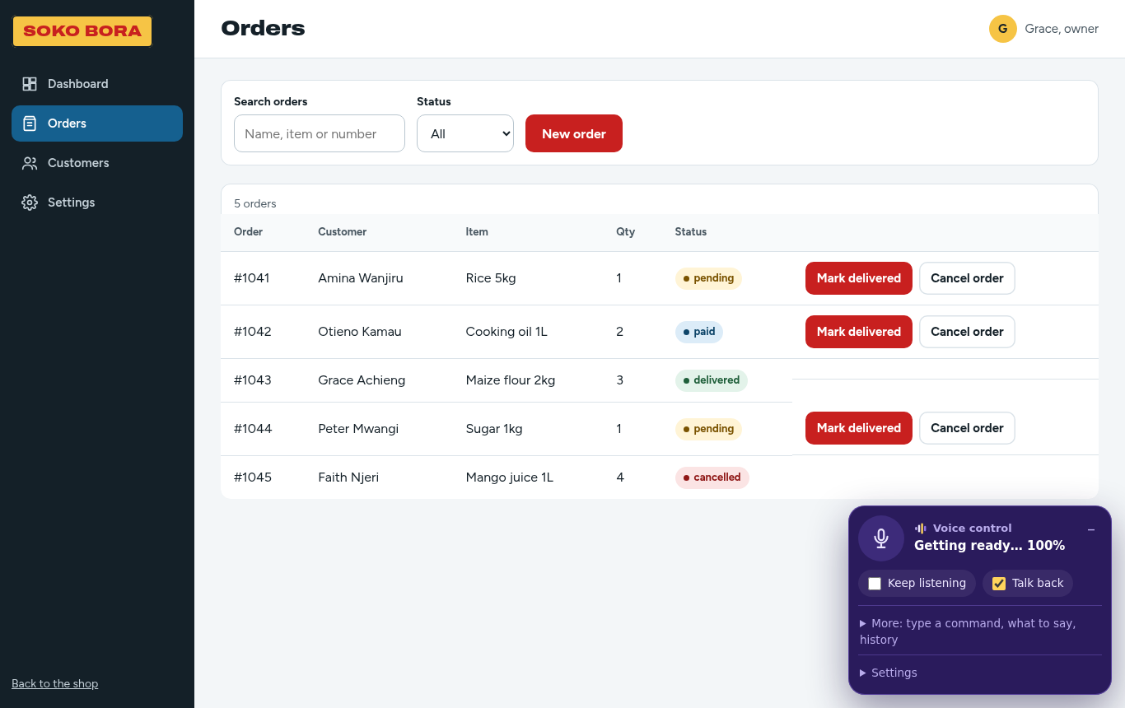Disable the Talk back checkbox
This screenshot has height=708, width=1125.
click(x=999, y=584)
